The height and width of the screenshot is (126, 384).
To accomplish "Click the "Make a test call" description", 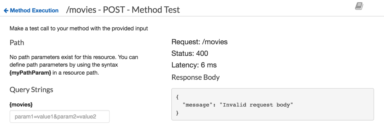I will coord(79,28).
